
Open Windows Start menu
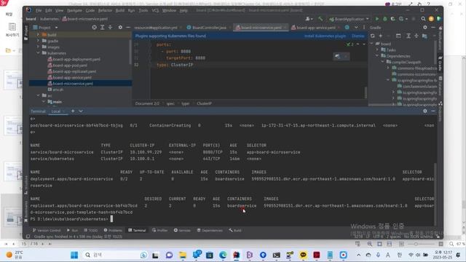(x=74, y=255)
